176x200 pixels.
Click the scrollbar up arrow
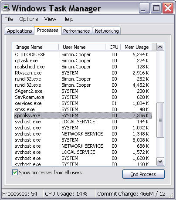pos(160,47)
